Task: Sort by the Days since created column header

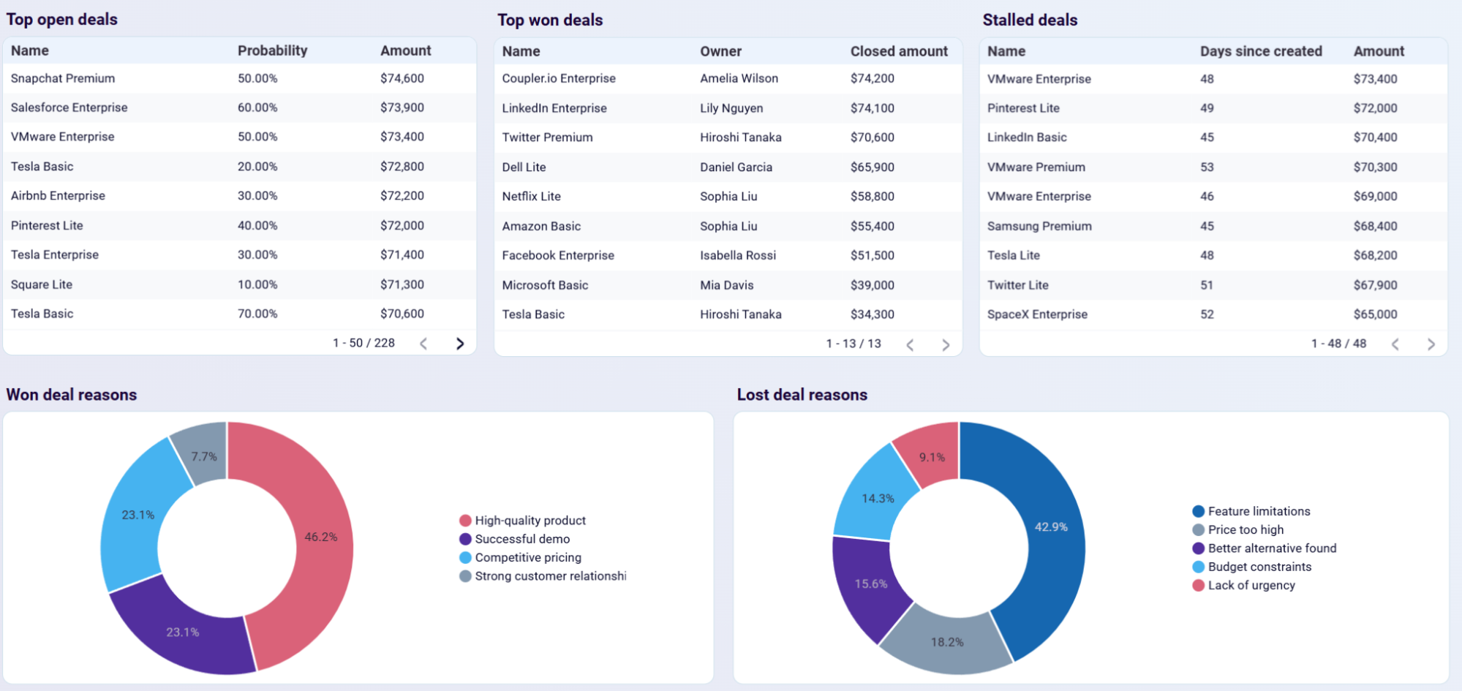Action: (x=1260, y=51)
